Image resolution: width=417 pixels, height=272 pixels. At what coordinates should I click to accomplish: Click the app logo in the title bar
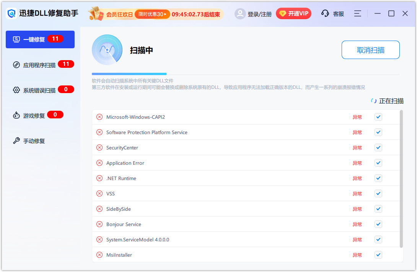pyautogui.click(x=11, y=13)
